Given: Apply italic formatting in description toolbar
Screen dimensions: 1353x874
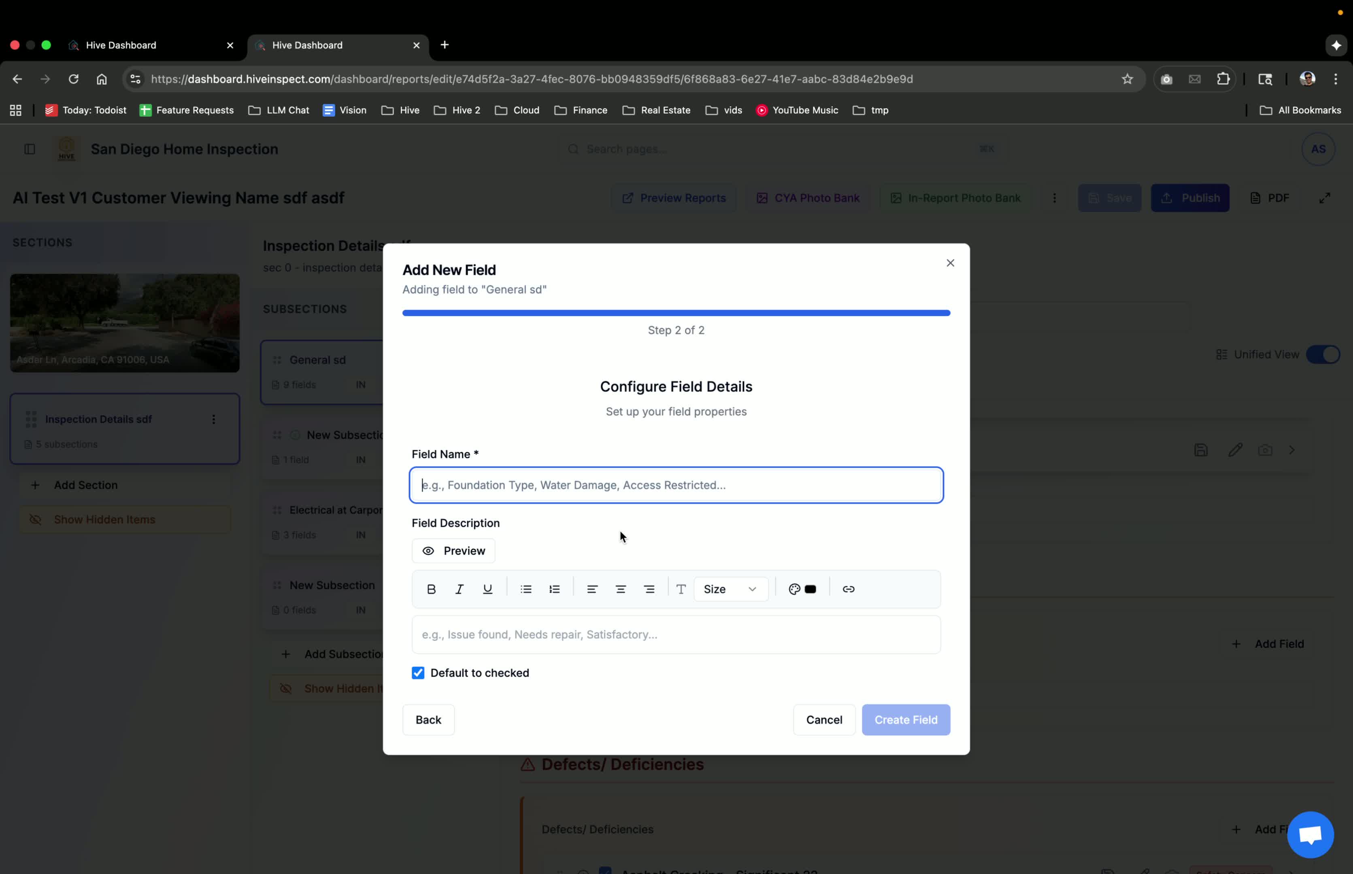Looking at the screenshot, I should click(460, 589).
